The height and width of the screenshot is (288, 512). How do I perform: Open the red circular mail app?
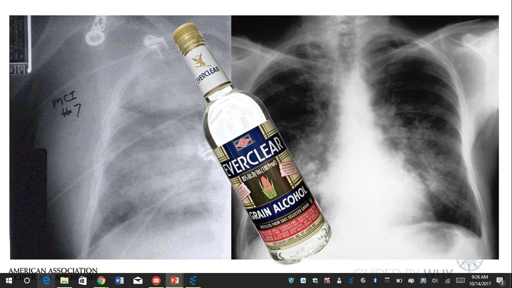[x=156, y=281]
